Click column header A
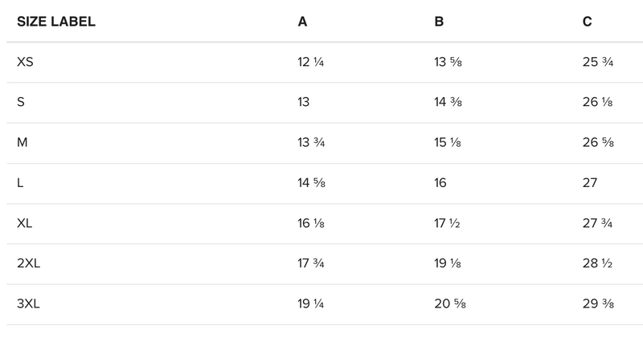The width and height of the screenshot is (643, 342). [x=302, y=22]
